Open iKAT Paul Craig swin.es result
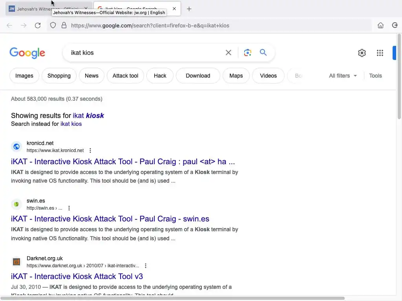Image resolution: width=402 pixels, height=301 pixels. pos(110,219)
